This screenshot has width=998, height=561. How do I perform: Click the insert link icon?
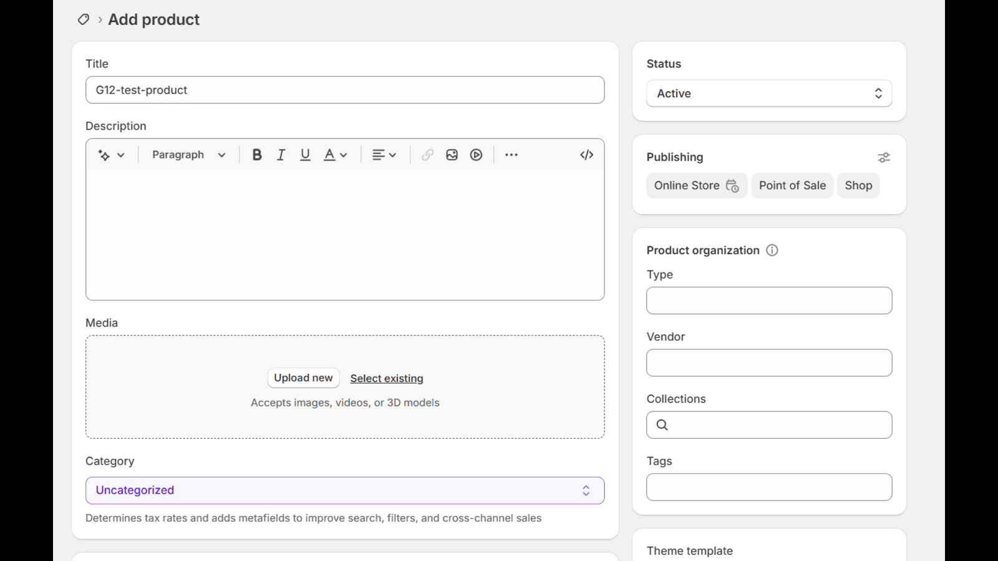click(x=427, y=155)
